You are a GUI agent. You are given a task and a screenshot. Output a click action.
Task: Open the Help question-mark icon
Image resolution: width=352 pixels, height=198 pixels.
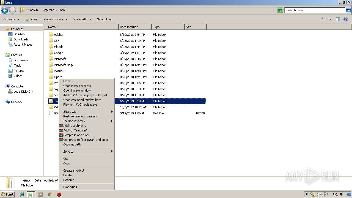point(346,19)
